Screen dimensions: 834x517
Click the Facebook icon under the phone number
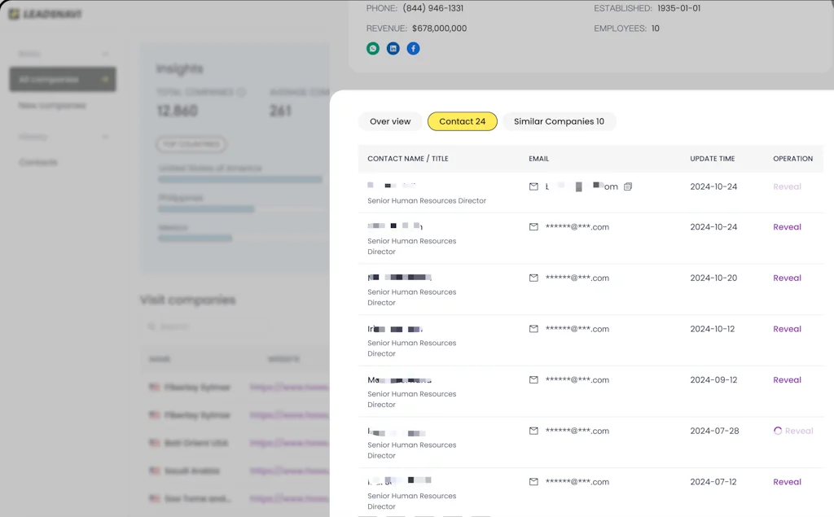click(413, 48)
